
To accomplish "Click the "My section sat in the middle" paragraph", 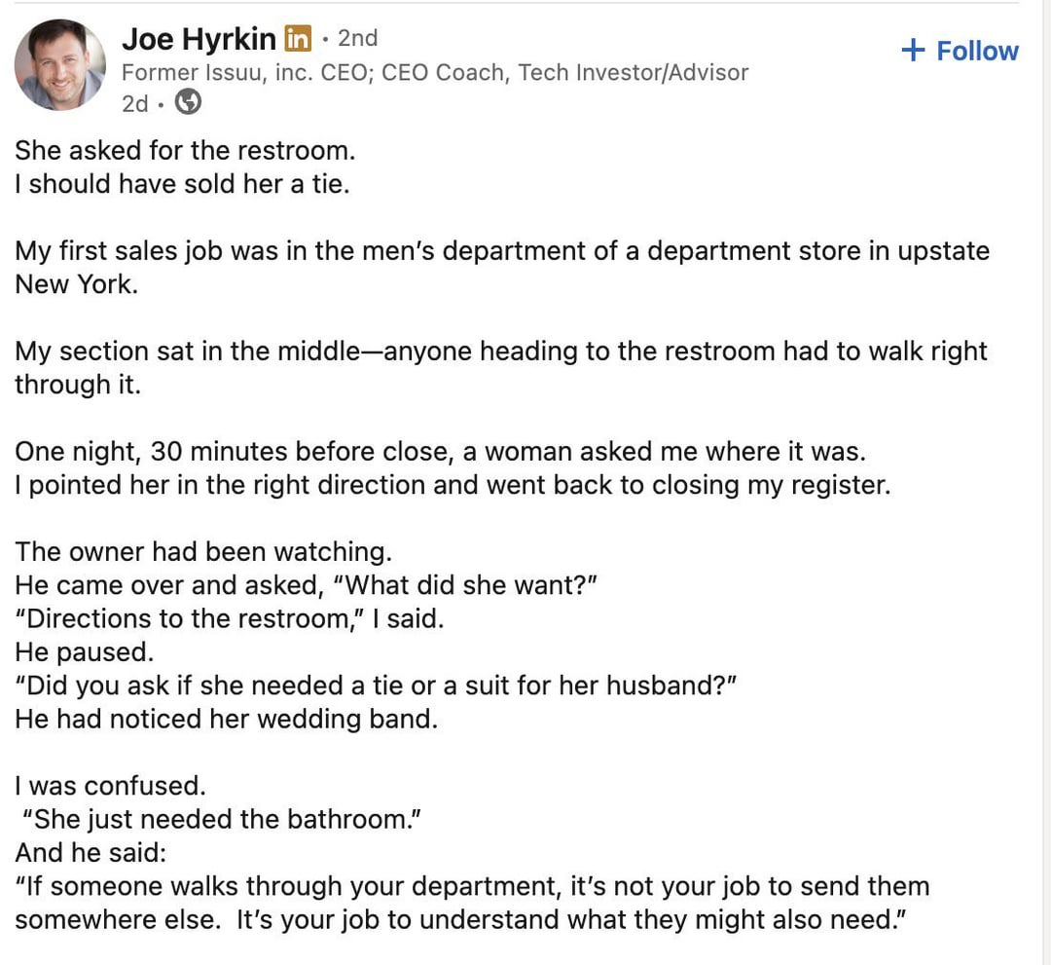I will 500,352.
